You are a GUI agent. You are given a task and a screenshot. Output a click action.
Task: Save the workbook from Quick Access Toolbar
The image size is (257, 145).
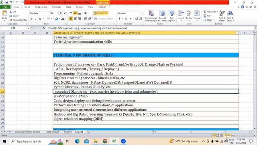click(x=7, y=2)
